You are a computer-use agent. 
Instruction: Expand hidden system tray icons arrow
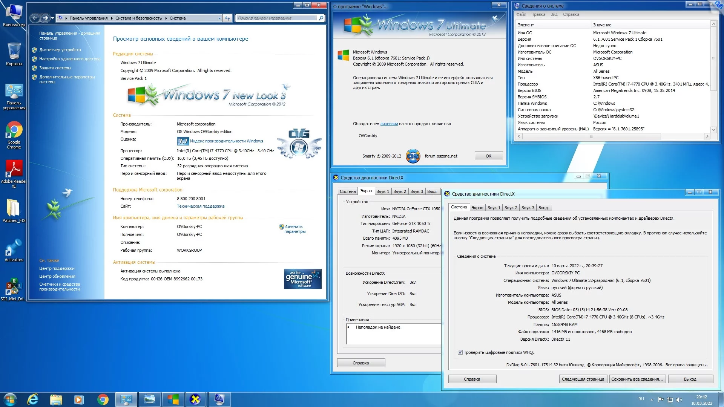point(652,399)
